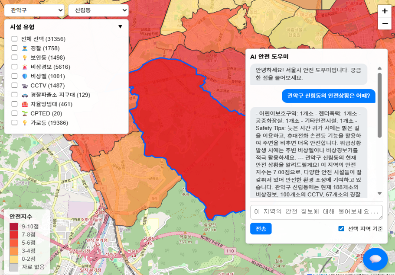Collapse the 시설 유형 panel arrow

[120, 27]
